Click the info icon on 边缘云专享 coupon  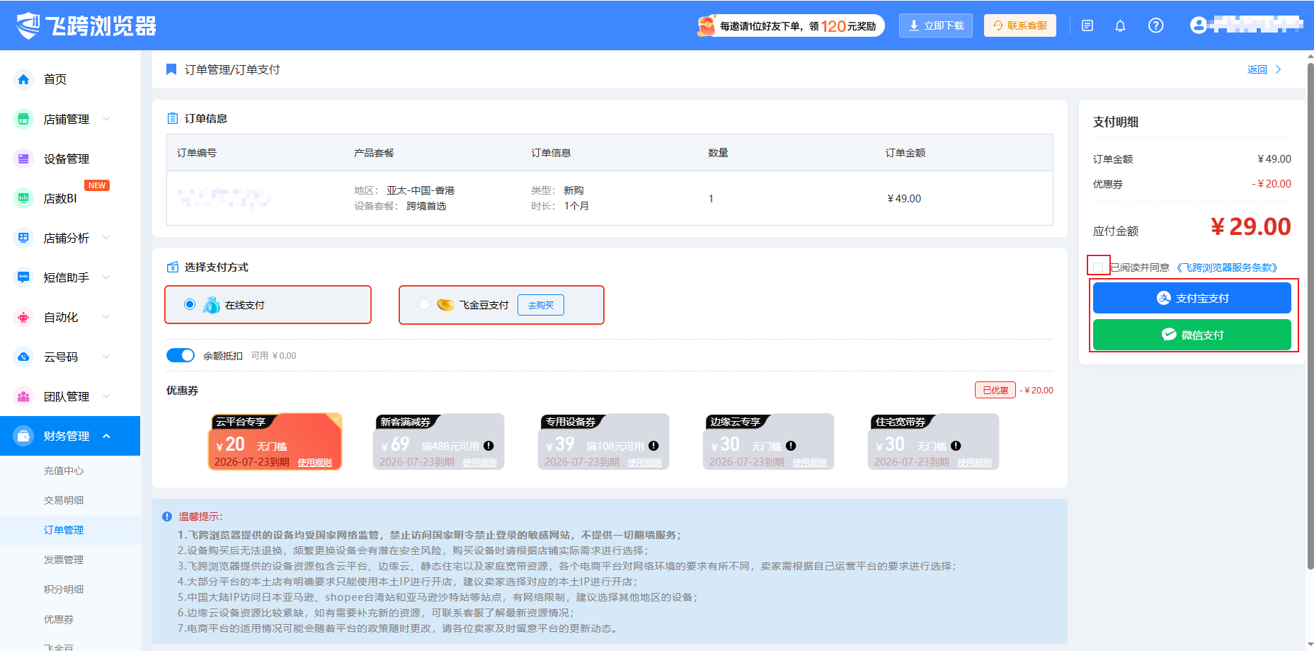[x=791, y=446]
